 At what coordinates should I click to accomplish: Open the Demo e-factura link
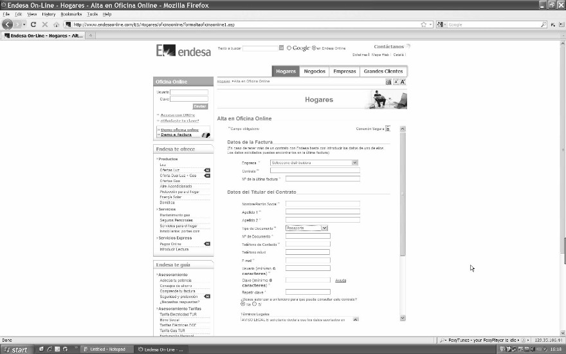point(176,135)
